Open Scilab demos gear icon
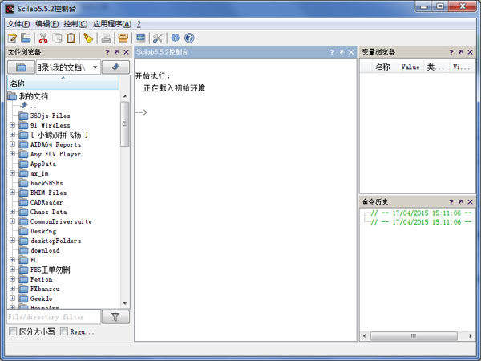This screenshot has width=481, height=361. click(175, 38)
